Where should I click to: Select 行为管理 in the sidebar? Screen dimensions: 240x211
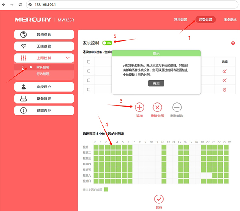[x=43, y=74]
